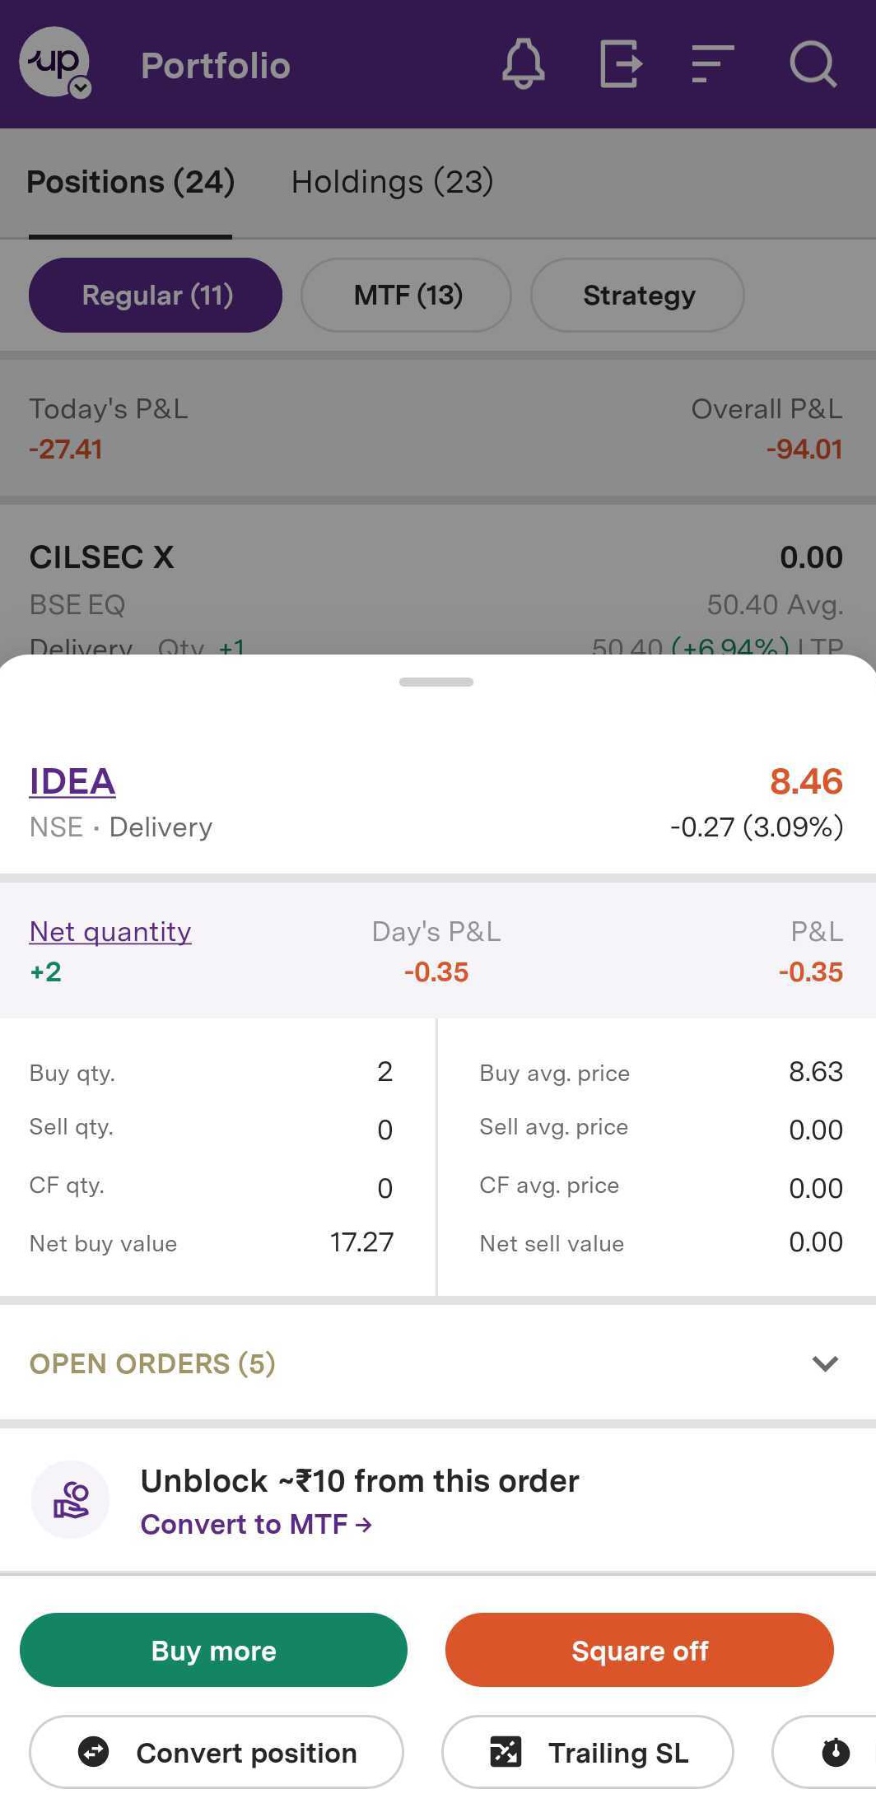Switch to the Holdings (23) tab
876x1817 pixels.
point(392,182)
